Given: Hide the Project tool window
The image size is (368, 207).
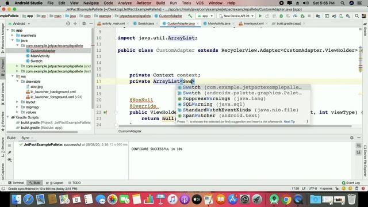Looking at the screenshot, I should coord(91,24).
